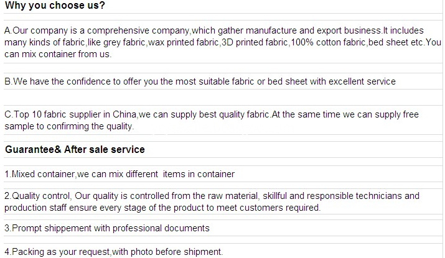
Task: Click '100% cotton fabric' words
Action: [x=328, y=42]
